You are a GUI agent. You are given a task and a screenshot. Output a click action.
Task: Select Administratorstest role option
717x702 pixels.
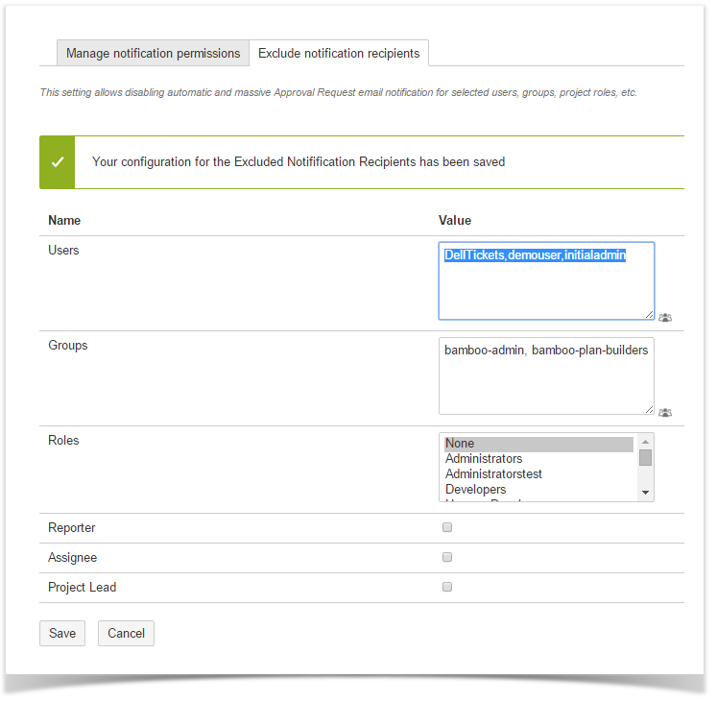(x=538, y=474)
